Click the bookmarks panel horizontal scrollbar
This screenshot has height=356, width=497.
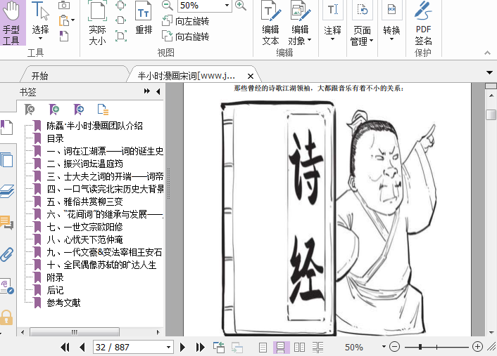[75, 332]
